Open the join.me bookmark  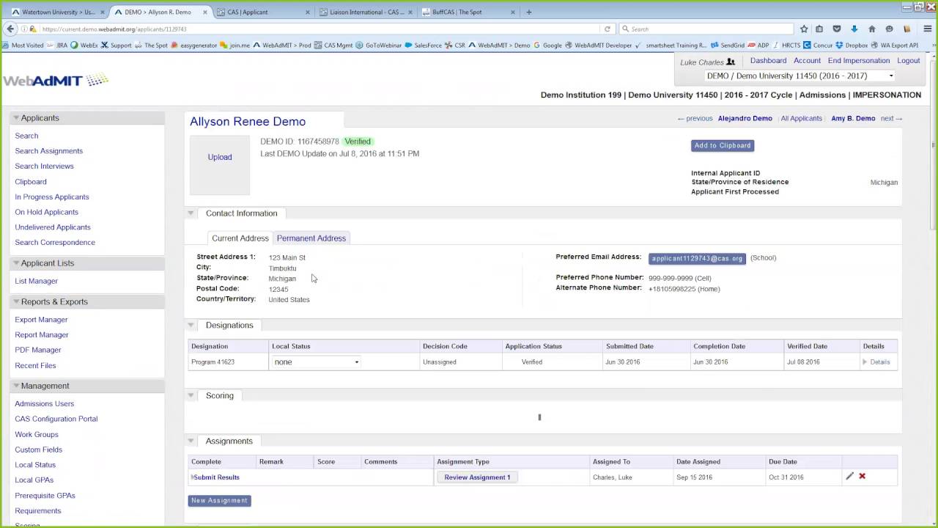click(x=234, y=45)
